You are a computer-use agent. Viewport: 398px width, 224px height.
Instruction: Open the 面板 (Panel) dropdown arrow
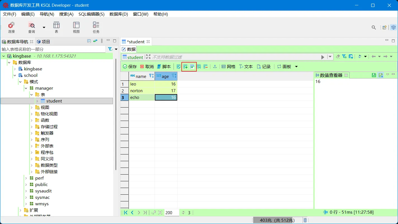point(297,66)
